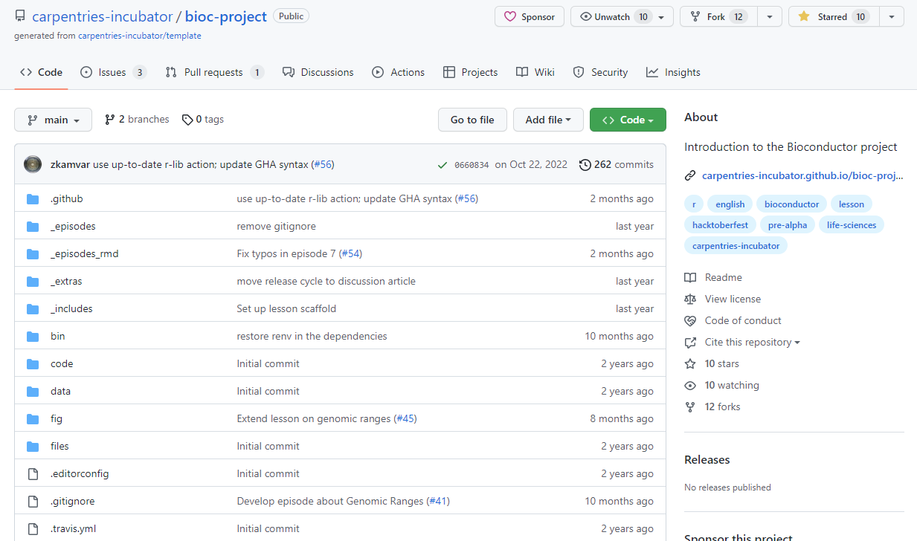View the 0 tags page
This screenshot has width=917, height=541.
coord(203,120)
